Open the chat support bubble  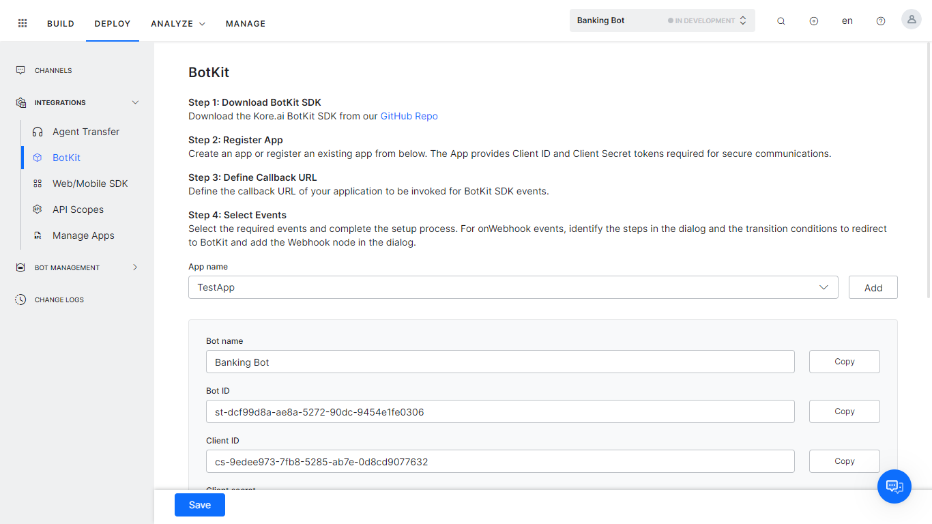(894, 486)
